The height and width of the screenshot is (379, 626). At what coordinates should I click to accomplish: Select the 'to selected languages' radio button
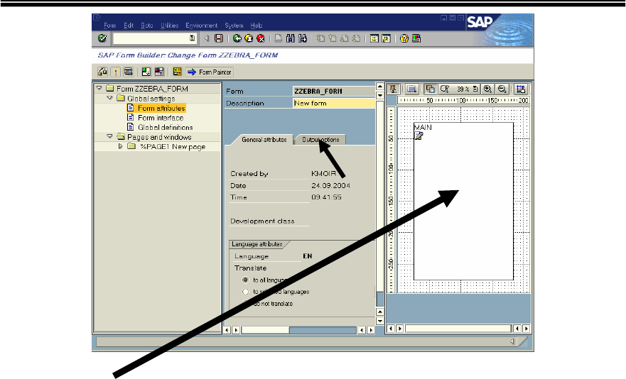click(x=246, y=292)
